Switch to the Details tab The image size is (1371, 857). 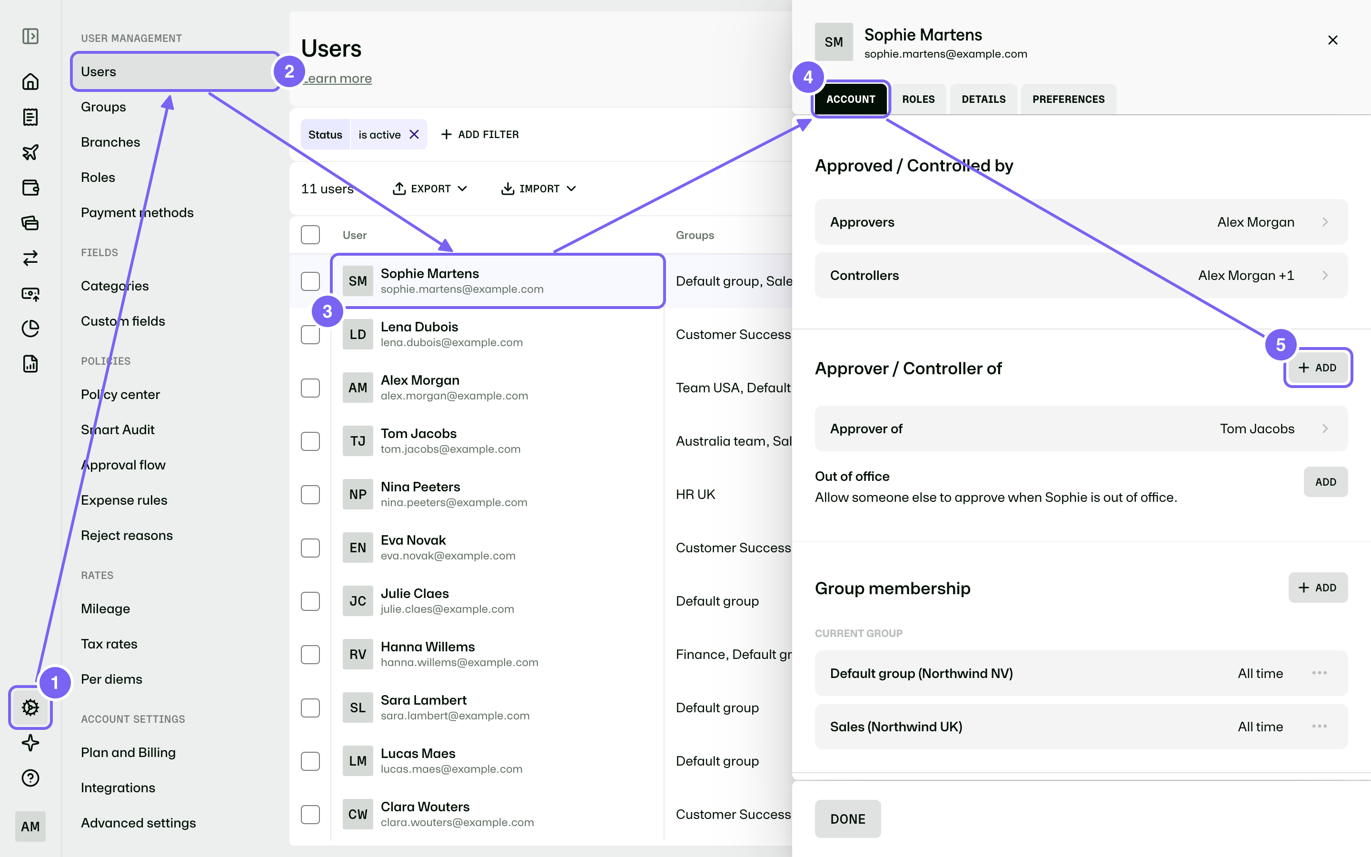pos(984,99)
